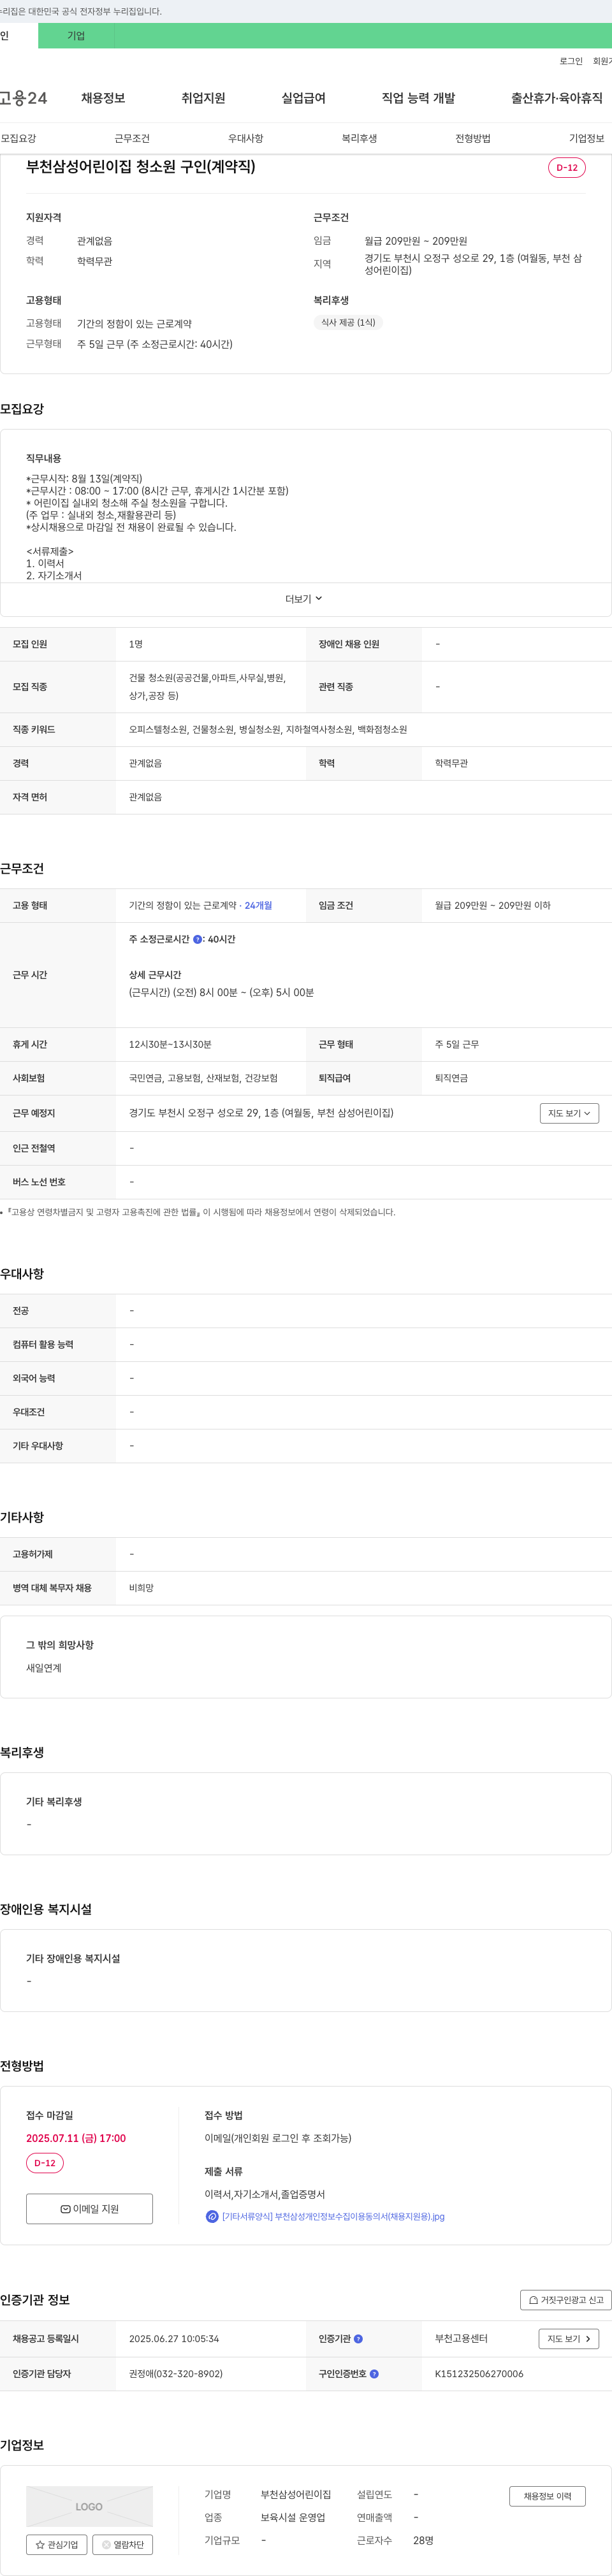This screenshot has width=612, height=2576.
Task: Click the 접수 마감일 2025.07.11 (금) 17:00 text
Action: 76,2138
